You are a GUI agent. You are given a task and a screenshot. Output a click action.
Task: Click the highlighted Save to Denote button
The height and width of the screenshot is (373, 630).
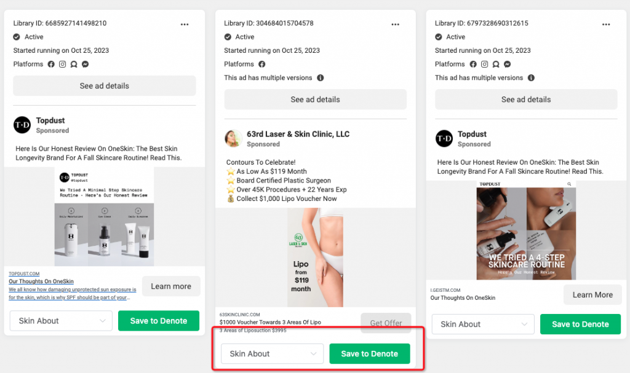click(369, 353)
